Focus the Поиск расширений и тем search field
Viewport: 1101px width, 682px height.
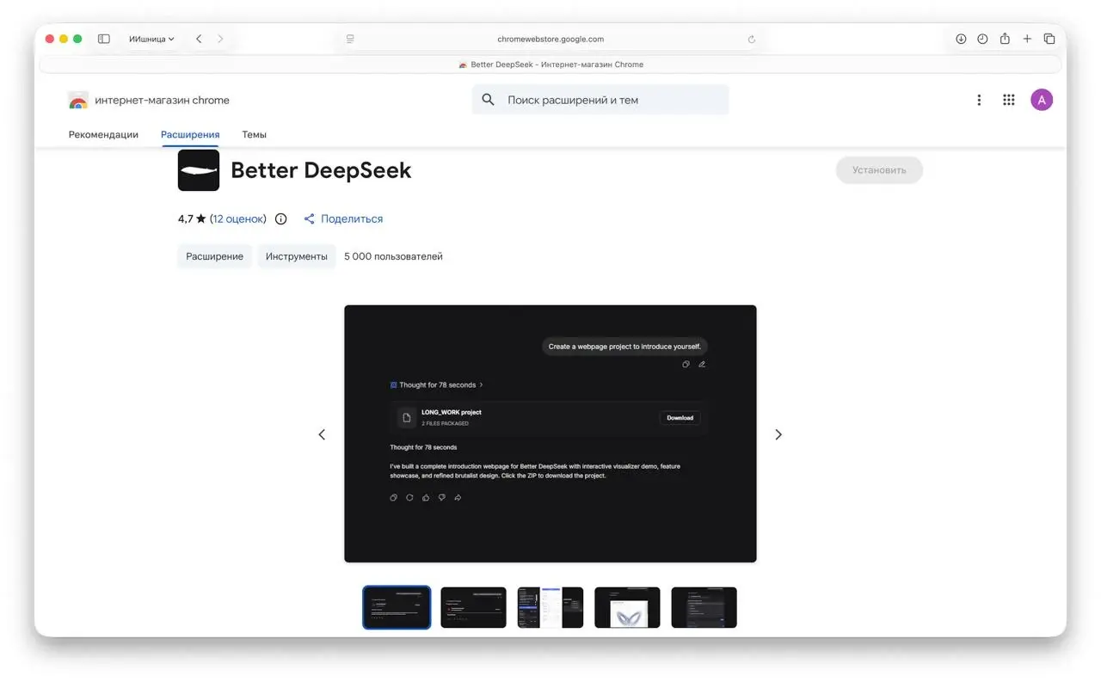pos(600,100)
